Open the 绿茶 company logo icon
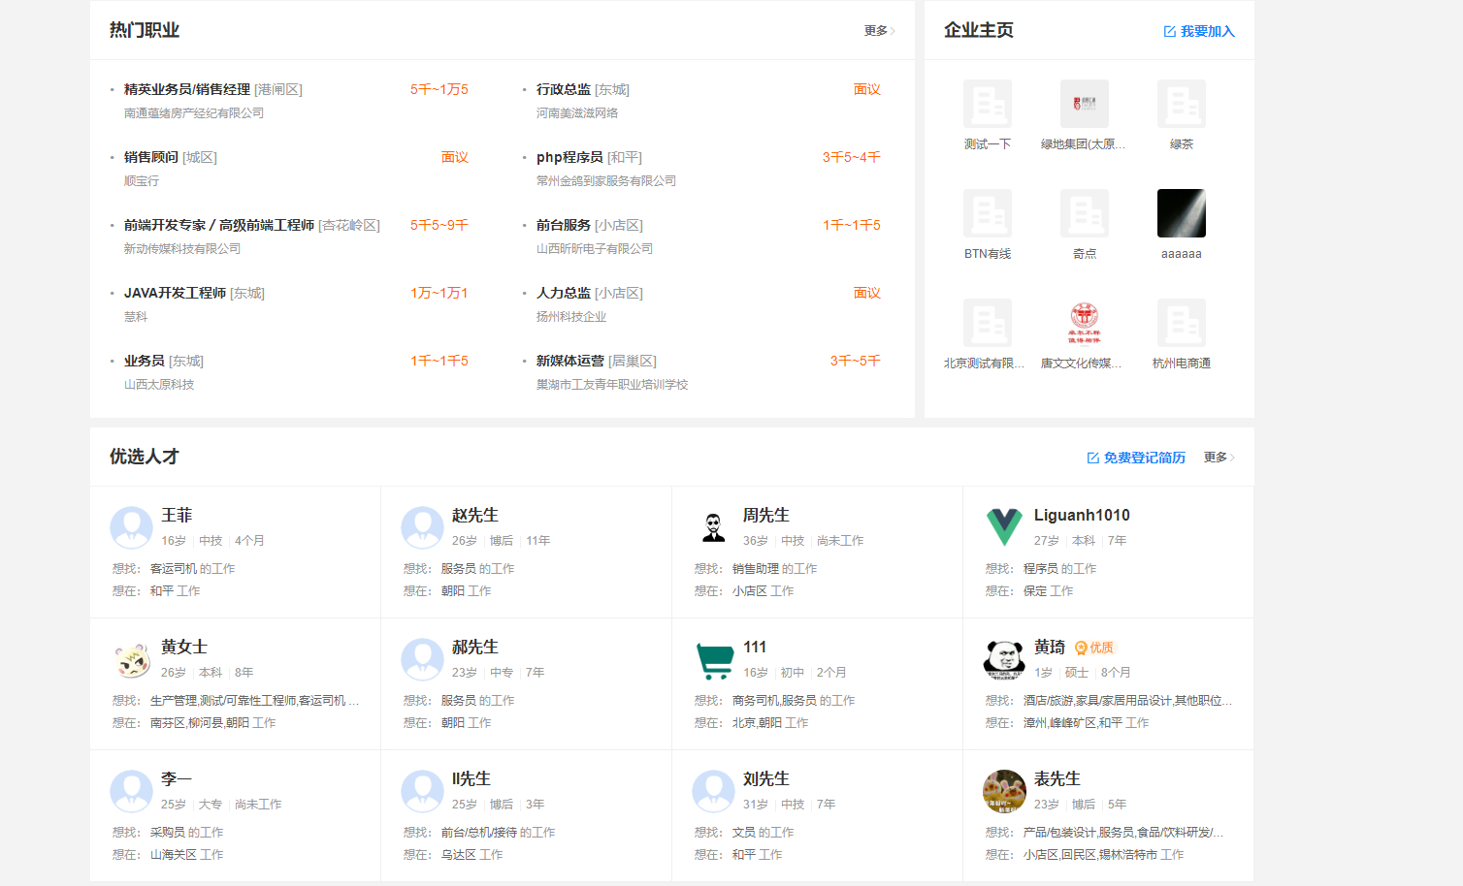The image size is (1463, 886). (x=1182, y=104)
